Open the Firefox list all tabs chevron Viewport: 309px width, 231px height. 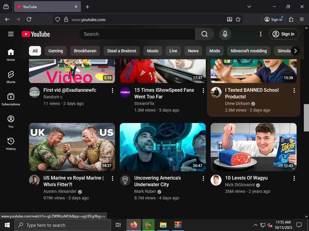[x=249, y=7]
